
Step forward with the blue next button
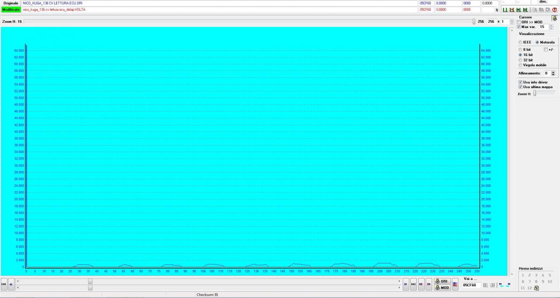click(406, 284)
